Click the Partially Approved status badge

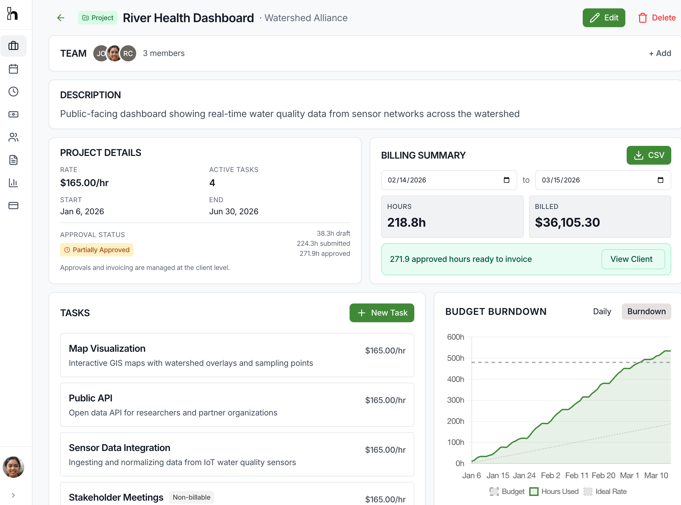[x=97, y=249]
